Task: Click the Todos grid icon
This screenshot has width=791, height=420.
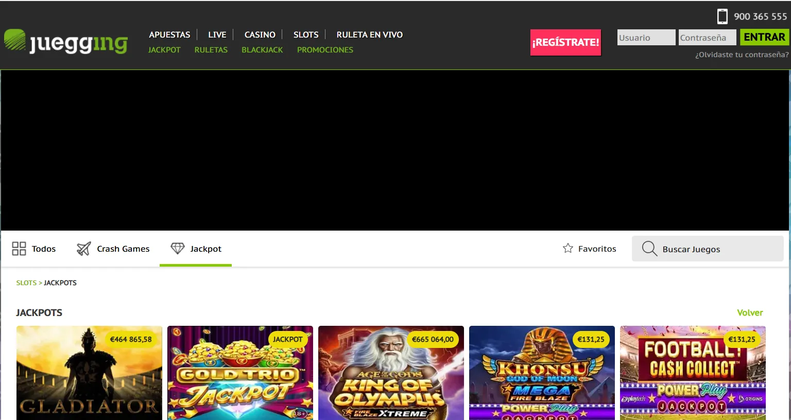Action: pos(19,249)
